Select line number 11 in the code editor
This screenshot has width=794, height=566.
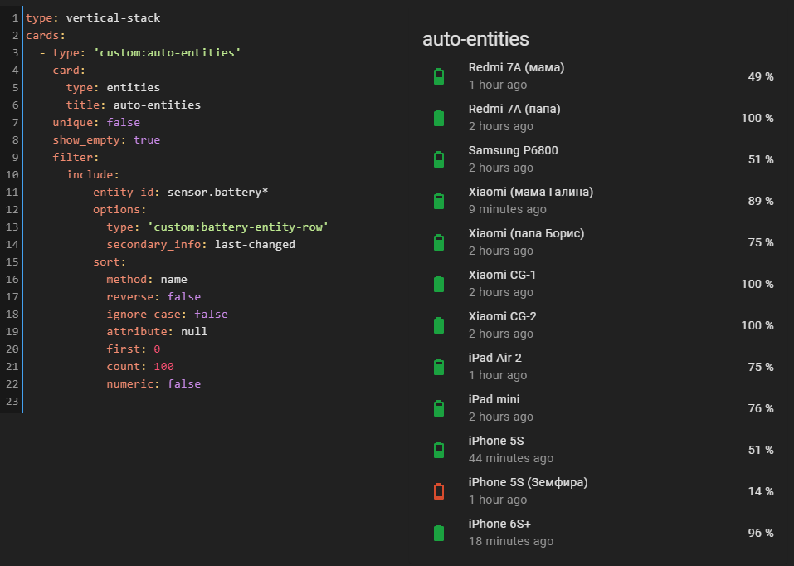pyautogui.click(x=12, y=192)
